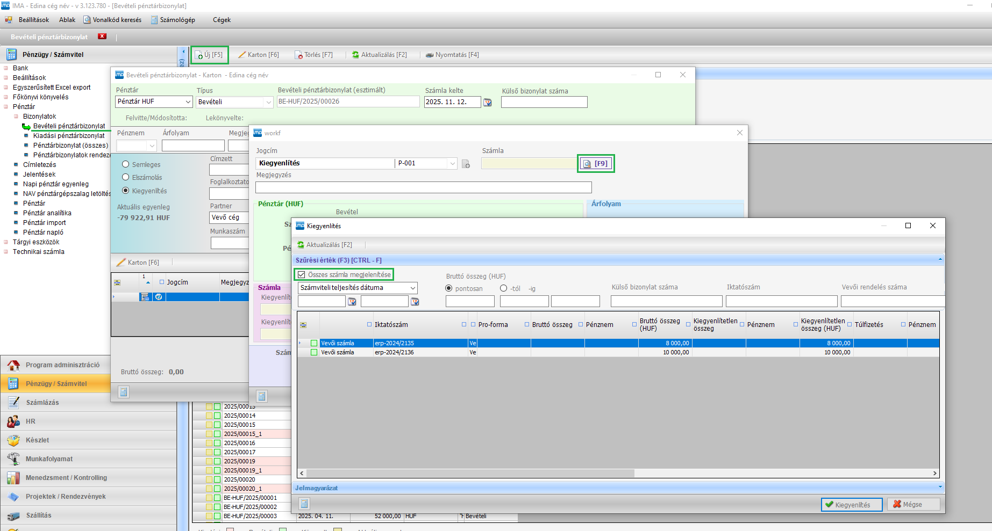The image size is (992, 531).
Task: Click the Nyomtatás [F4] print icon
Action: pos(430,55)
